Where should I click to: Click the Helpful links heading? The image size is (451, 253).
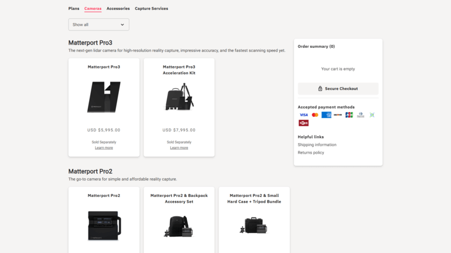[310, 137]
